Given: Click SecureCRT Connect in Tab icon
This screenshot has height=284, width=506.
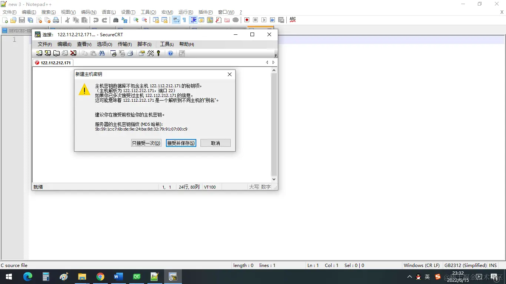Looking at the screenshot, I should click(56, 53).
